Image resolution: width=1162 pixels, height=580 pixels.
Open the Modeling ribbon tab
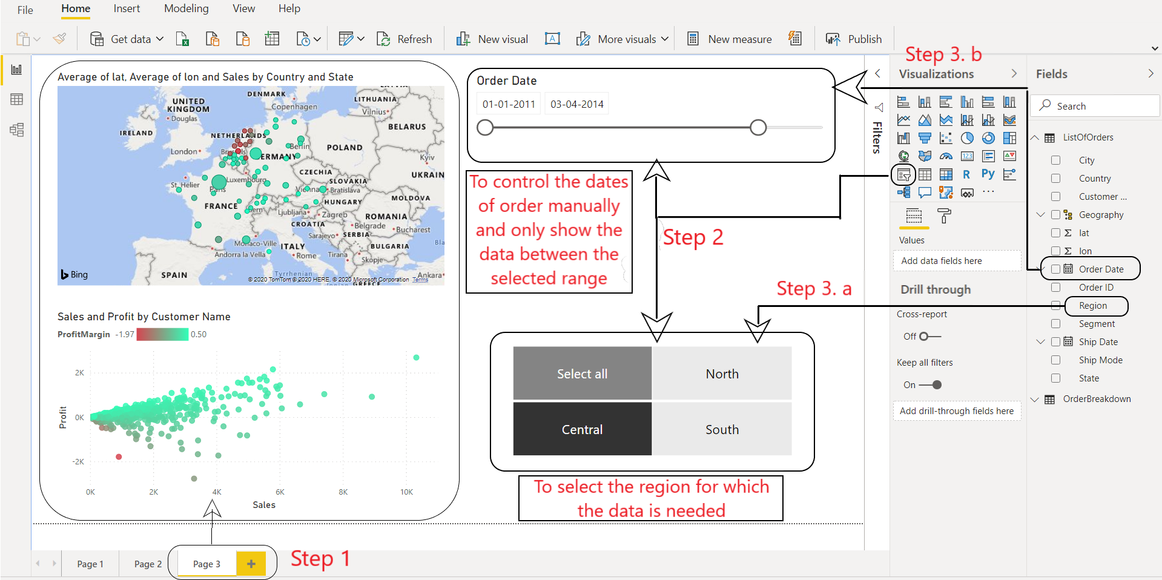tap(187, 8)
